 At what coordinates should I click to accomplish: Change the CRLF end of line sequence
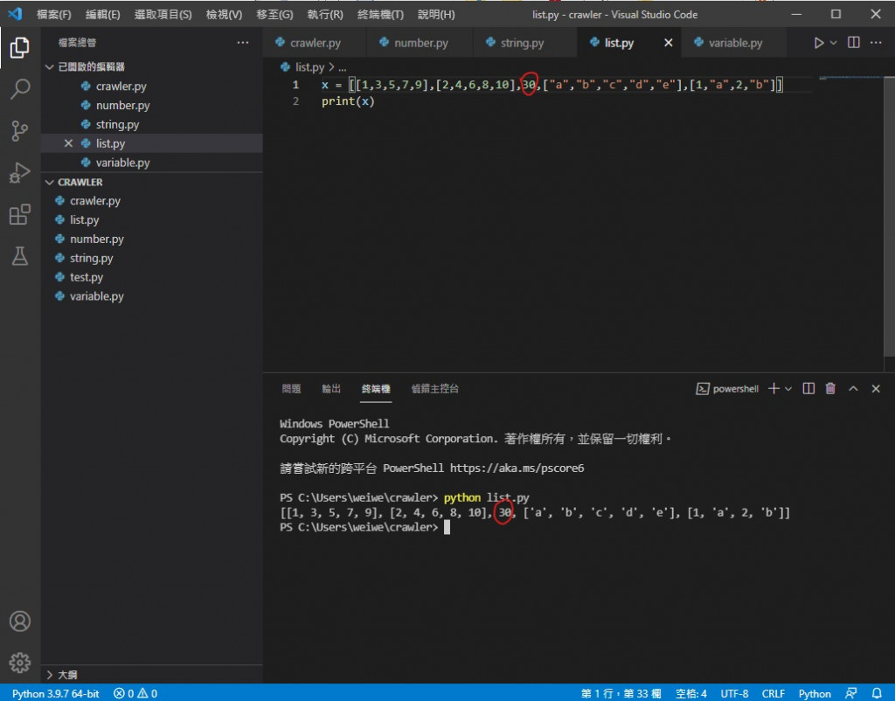coord(773,694)
